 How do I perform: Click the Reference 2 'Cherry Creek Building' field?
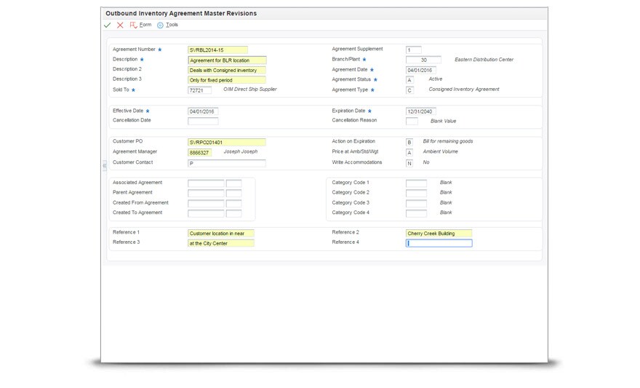coord(439,233)
